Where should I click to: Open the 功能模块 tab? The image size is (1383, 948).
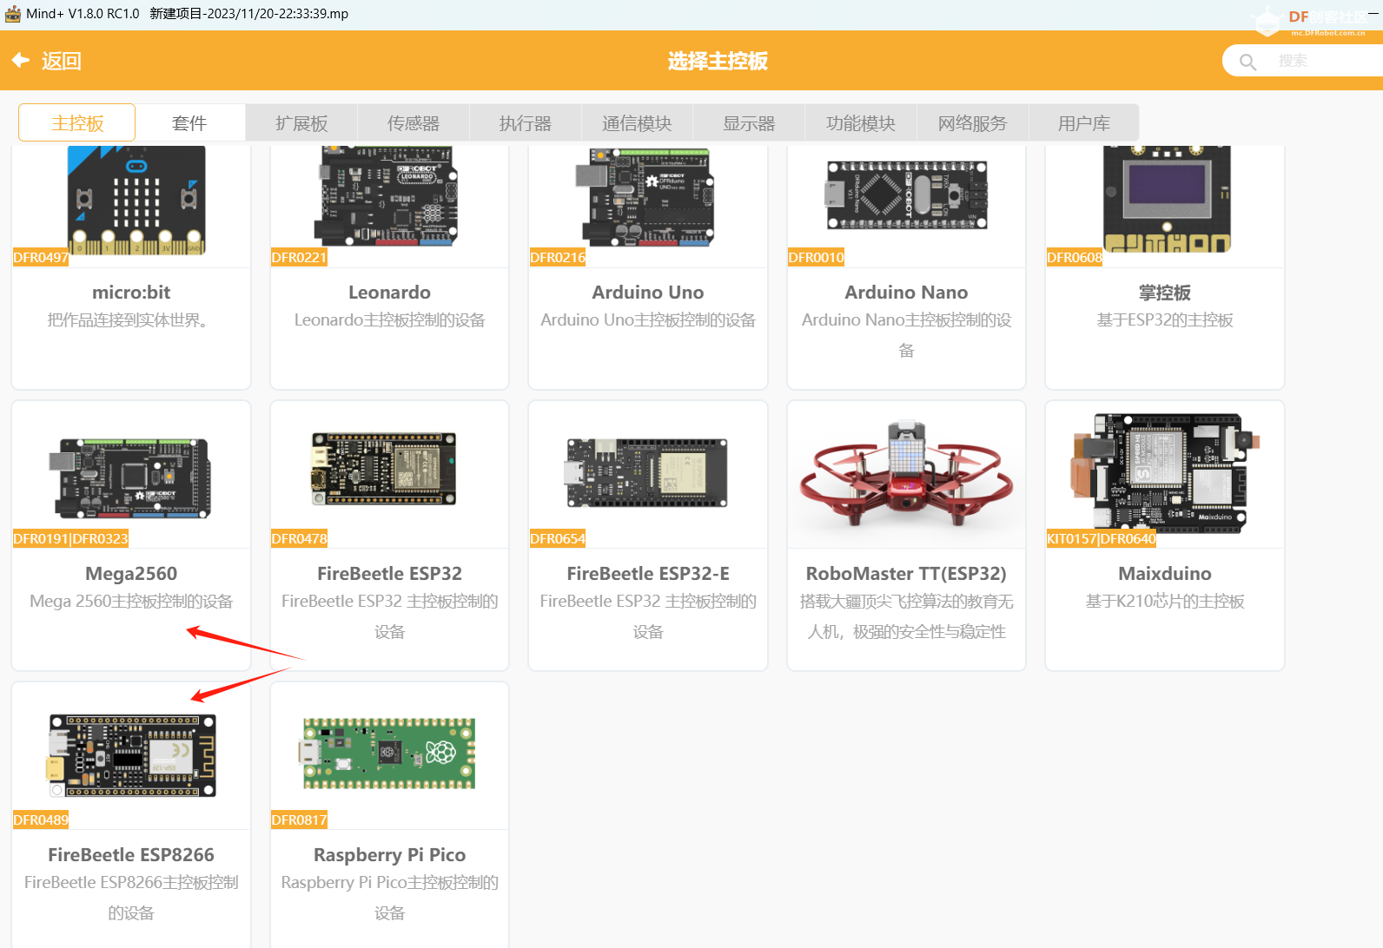(x=861, y=123)
